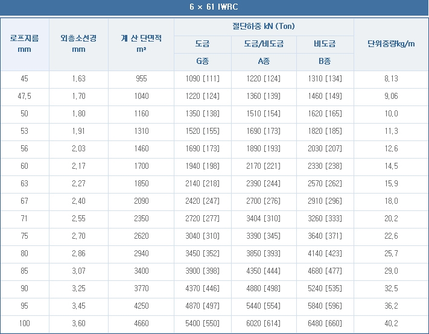429x334 pixels.
Task: Click area cell '1700'
Action: [x=141, y=166]
